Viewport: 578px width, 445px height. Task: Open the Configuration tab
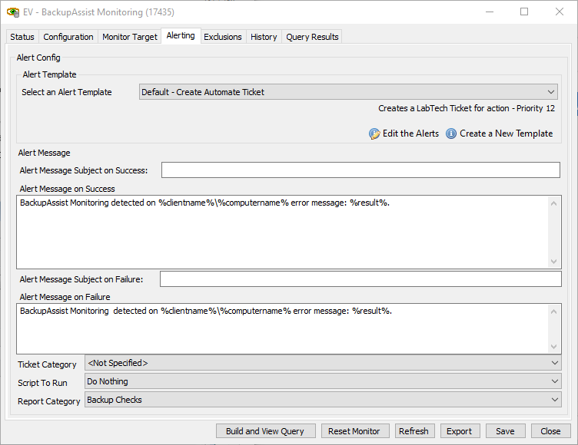[x=68, y=37]
